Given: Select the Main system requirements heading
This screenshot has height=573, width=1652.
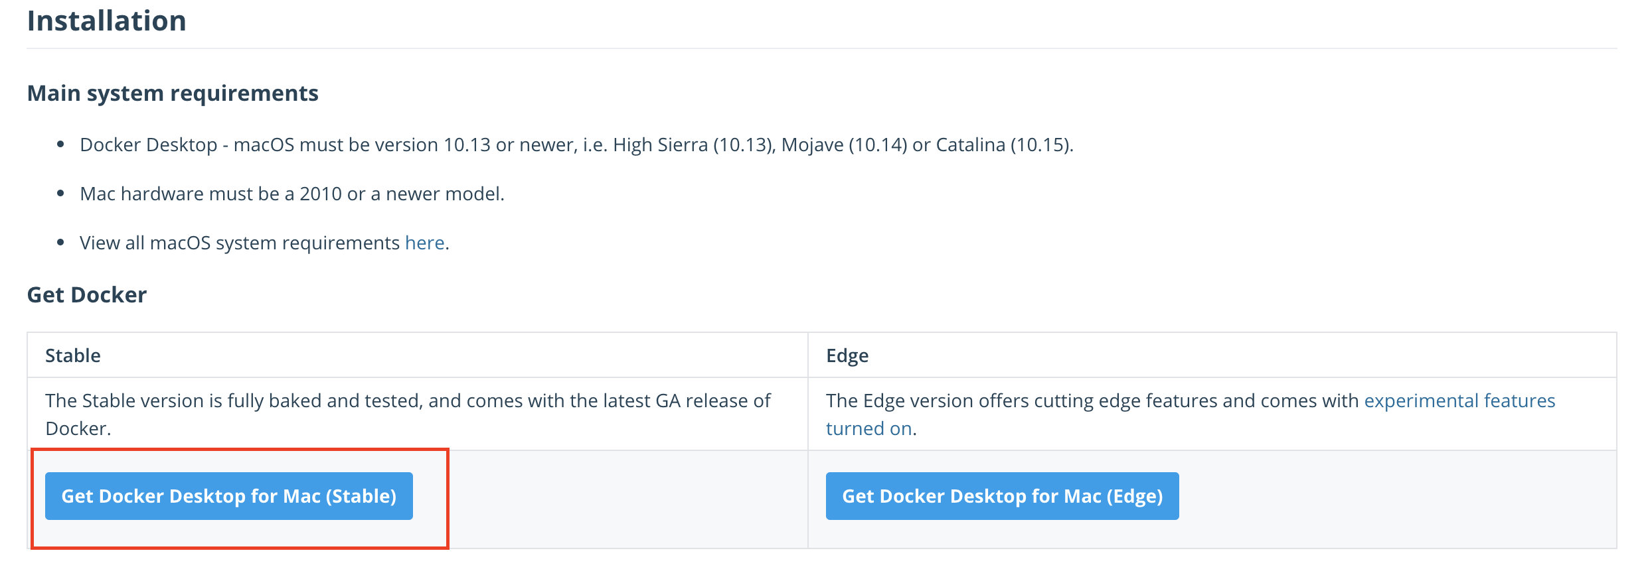Looking at the screenshot, I should [173, 93].
